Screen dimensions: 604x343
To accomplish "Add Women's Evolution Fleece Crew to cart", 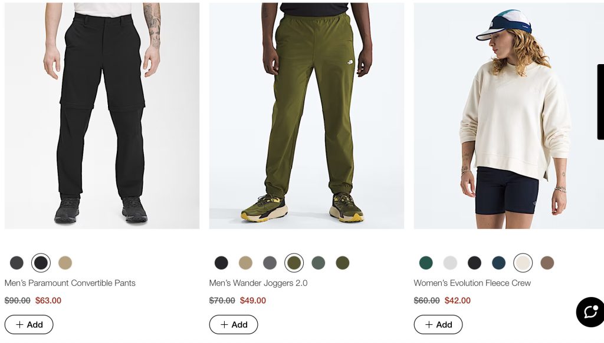I will [438, 325].
